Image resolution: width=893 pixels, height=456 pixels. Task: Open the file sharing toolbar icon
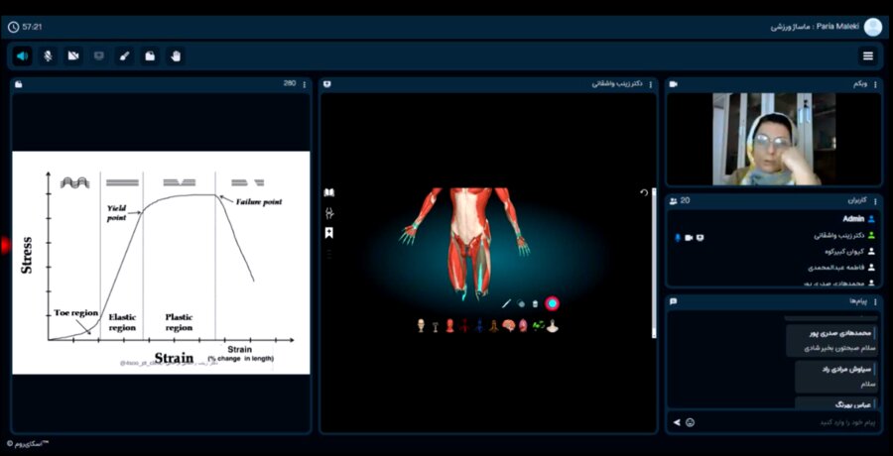coord(149,56)
